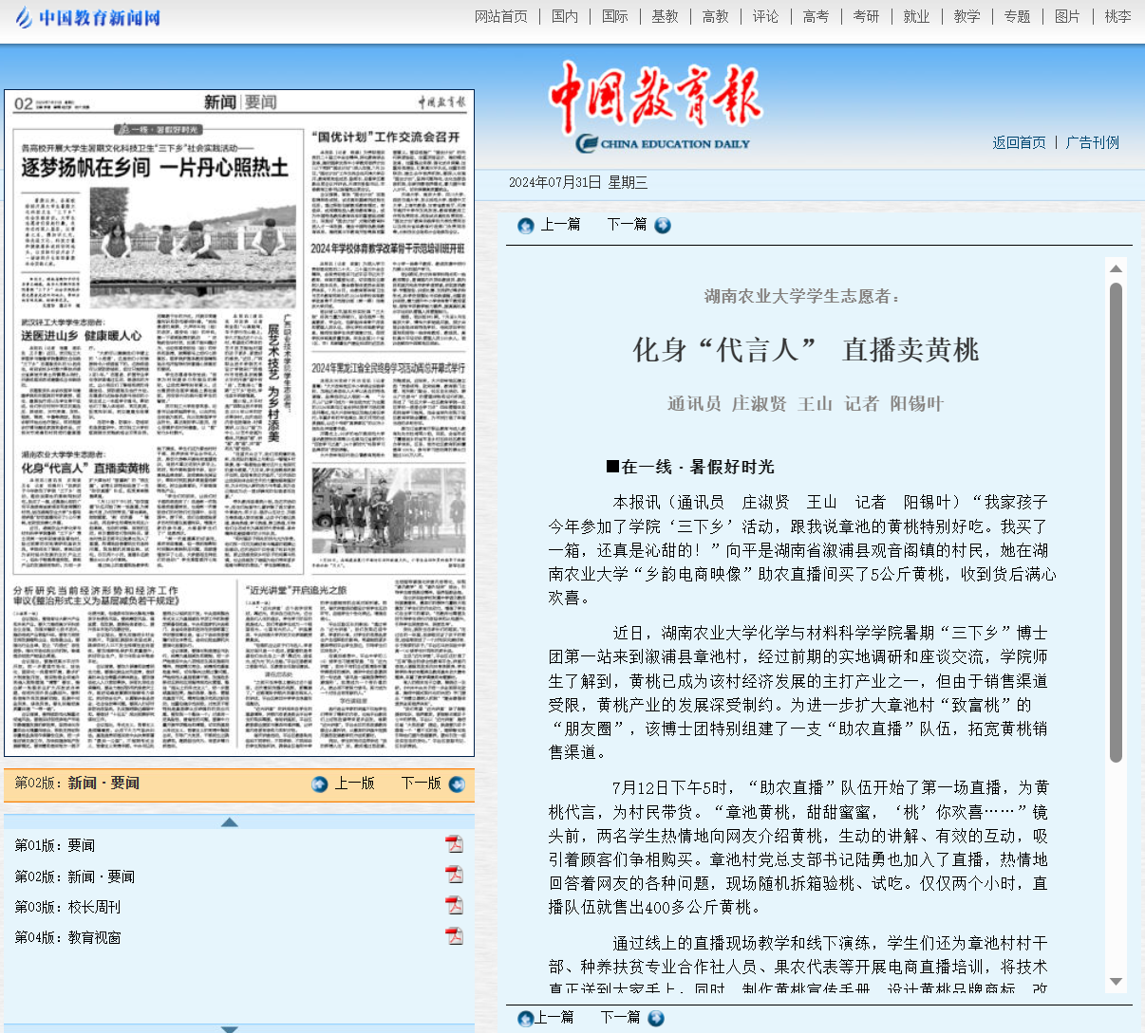Click byline 通讯员 庄淑贤 王山
Image resolution: width=1145 pixels, height=1033 pixels.
tap(750, 404)
